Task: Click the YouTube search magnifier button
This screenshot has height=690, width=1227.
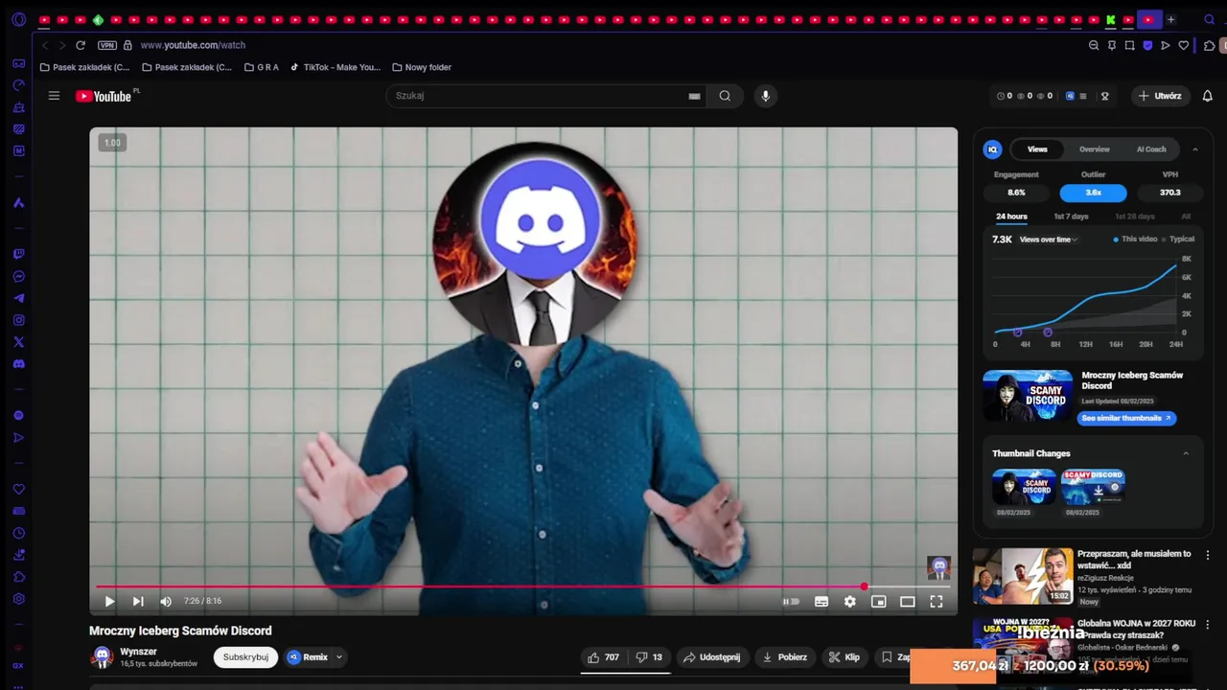Action: coord(725,96)
